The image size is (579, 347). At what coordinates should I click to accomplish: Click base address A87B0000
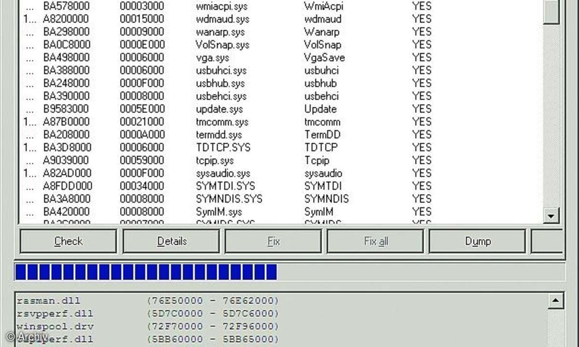67,122
